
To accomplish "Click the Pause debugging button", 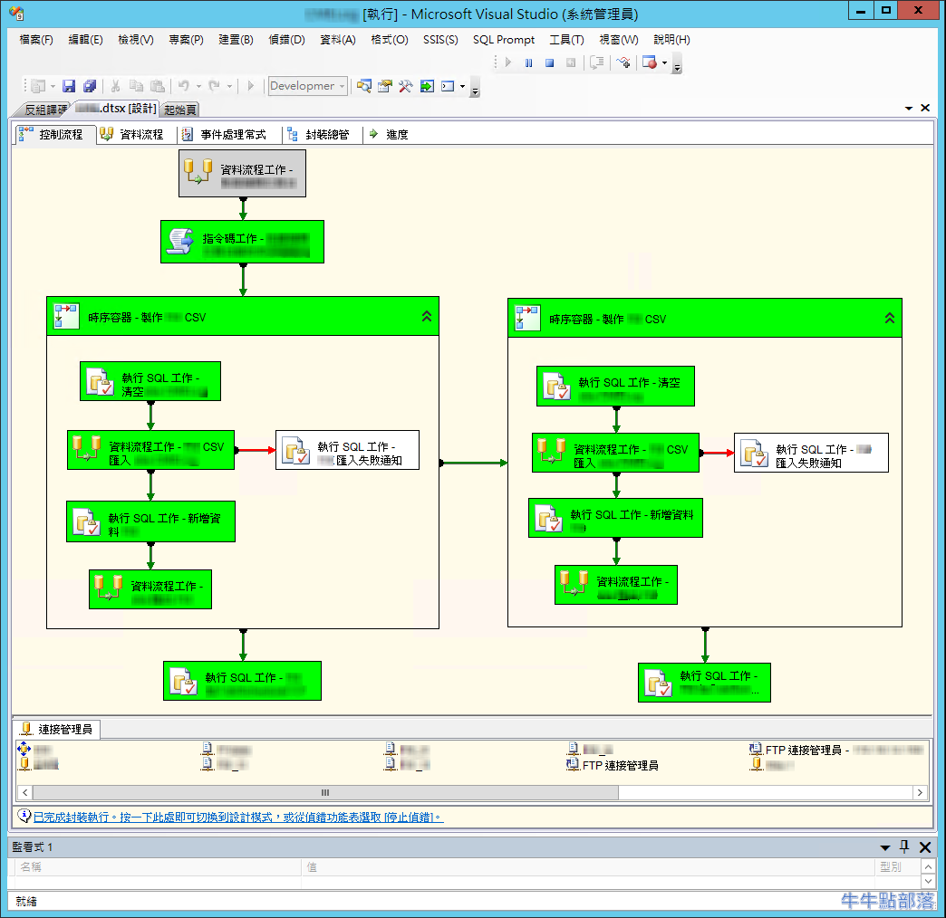I will click(x=528, y=62).
